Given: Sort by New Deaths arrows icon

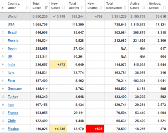Looking at the screenshot, I should [101, 8].
